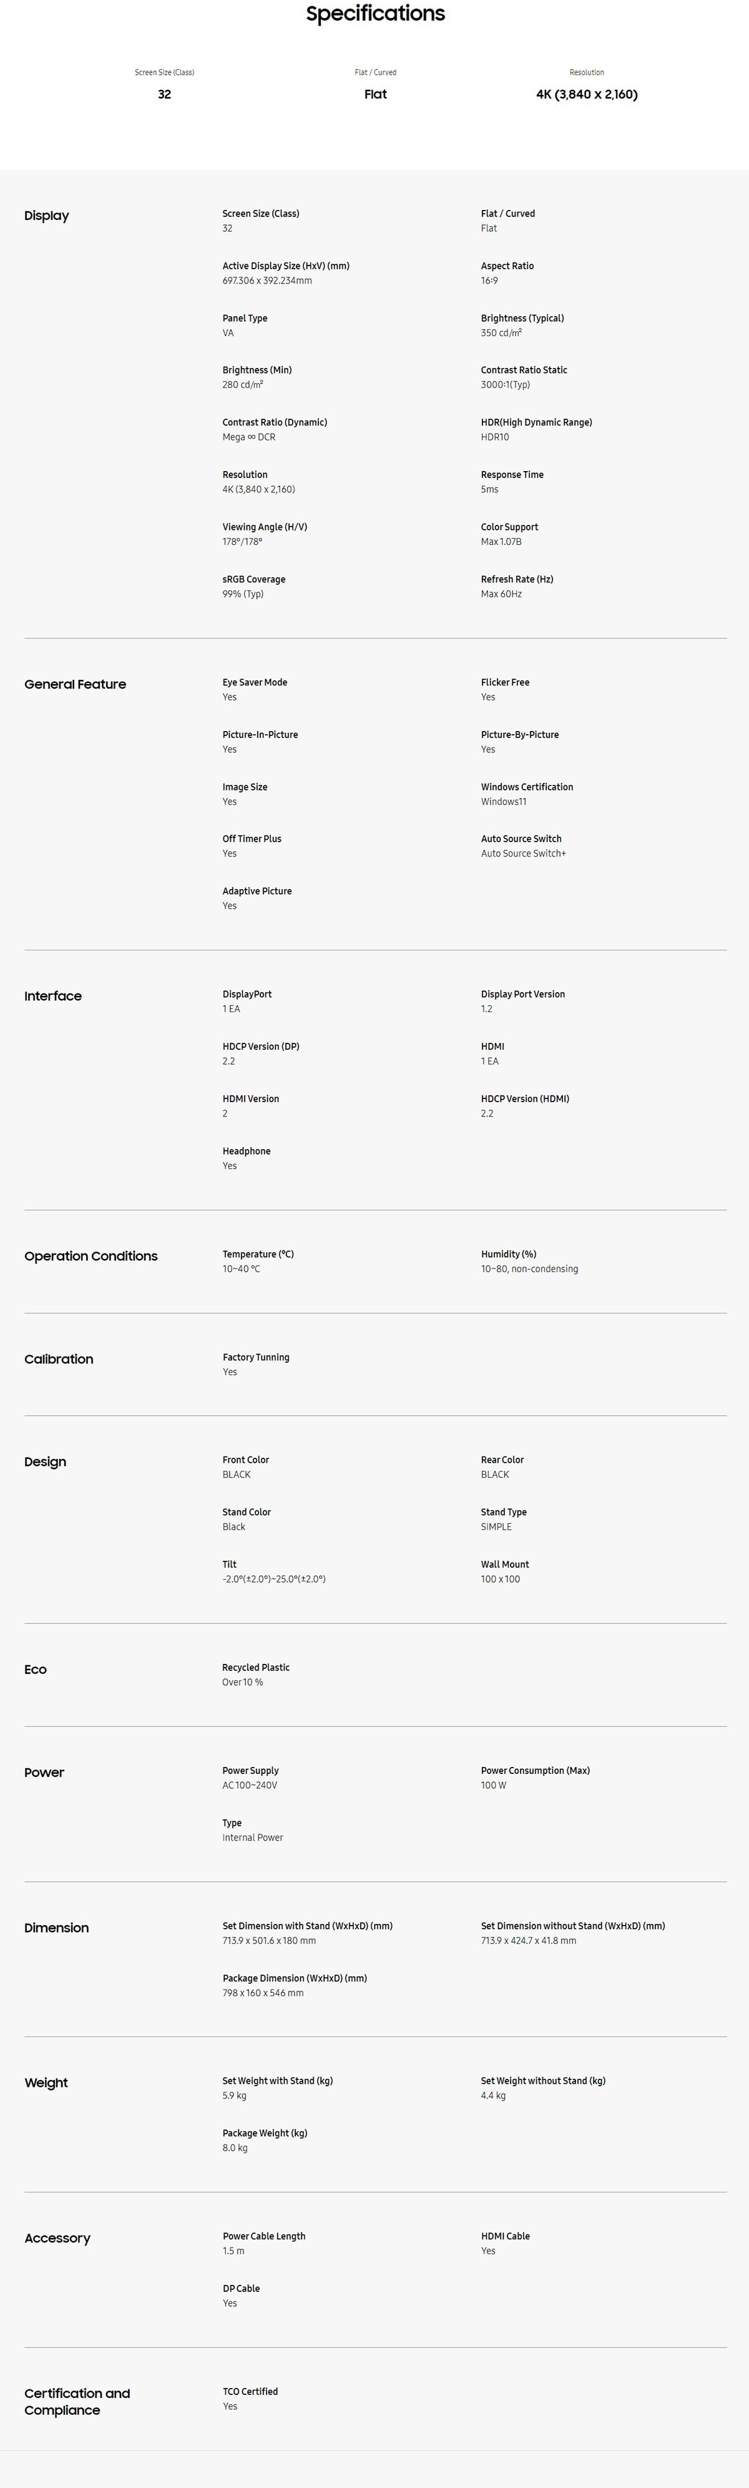Click the Panel Type VA entry
Screen dimensions: 749x2488
[245, 326]
